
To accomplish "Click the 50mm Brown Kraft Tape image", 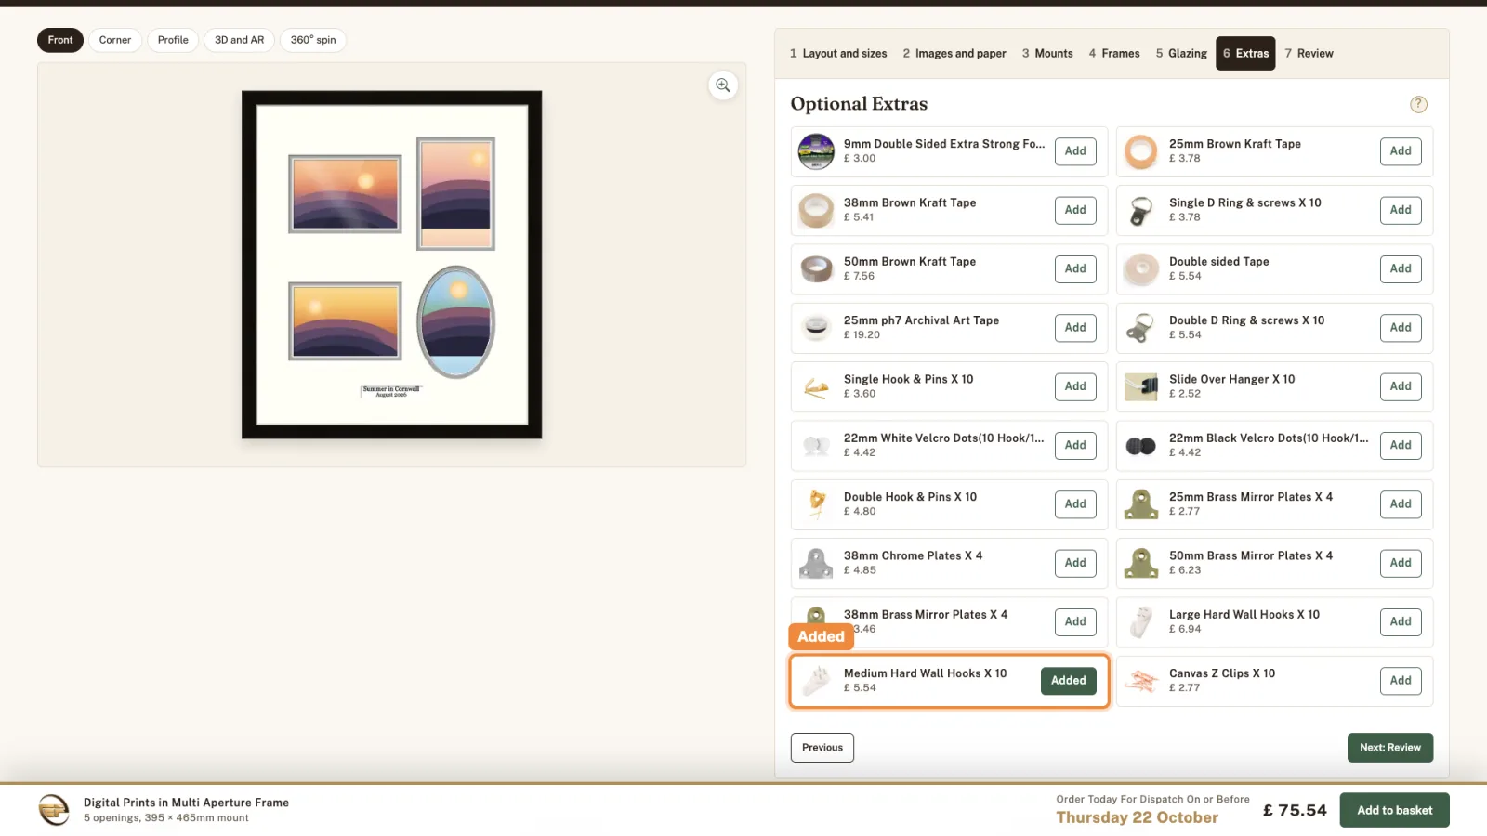I will (816, 269).
